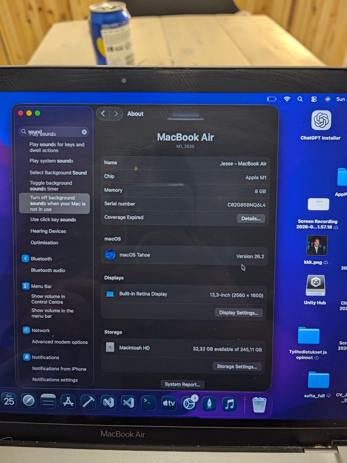Open Advanced modem options result

(60, 342)
